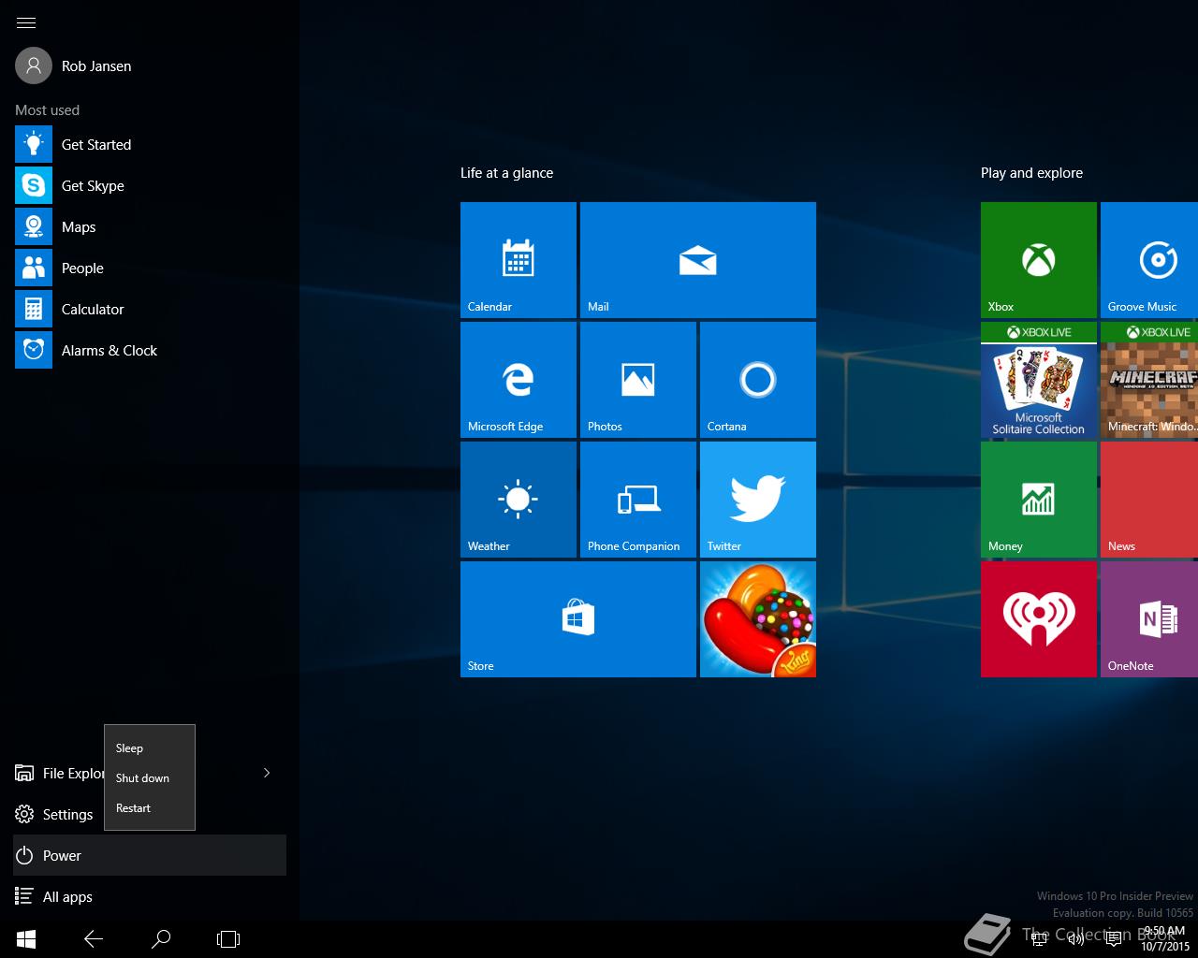Open Task View on the taskbar
Viewport: 1198px width, 958px height.
pos(228,938)
